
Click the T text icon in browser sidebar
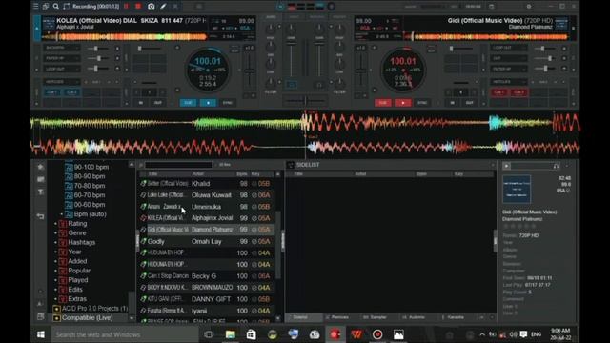(x=40, y=192)
